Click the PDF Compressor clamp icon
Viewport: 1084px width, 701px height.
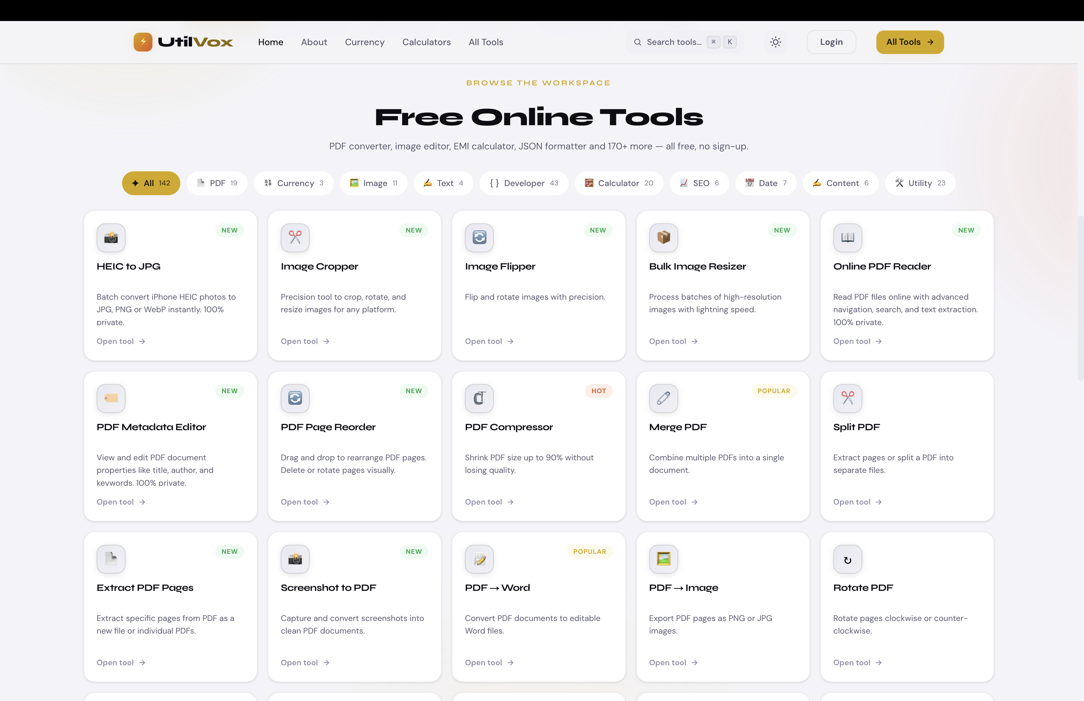coord(480,398)
